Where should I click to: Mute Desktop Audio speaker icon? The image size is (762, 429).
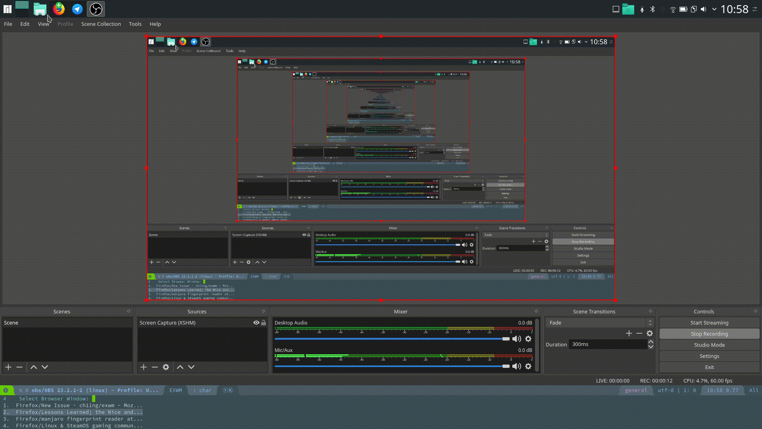[x=516, y=339]
